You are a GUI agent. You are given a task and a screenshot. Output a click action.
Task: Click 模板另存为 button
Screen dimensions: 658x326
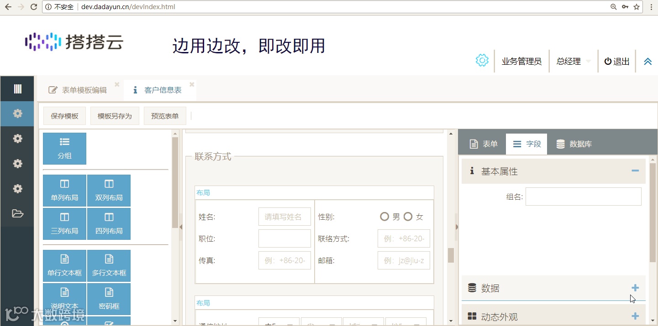point(115,116)
